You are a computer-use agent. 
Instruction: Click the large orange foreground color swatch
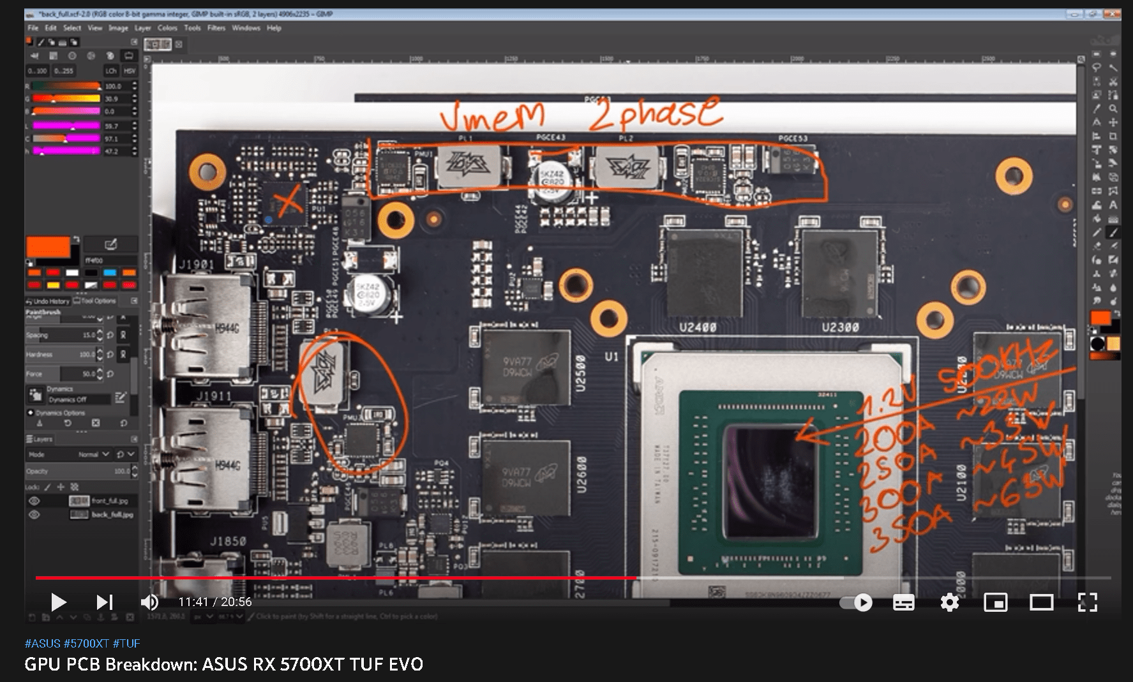(x=48, y=247)
